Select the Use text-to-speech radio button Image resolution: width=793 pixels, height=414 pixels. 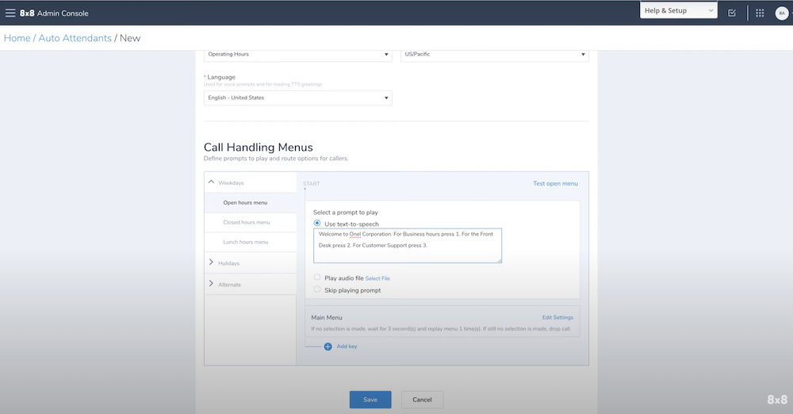[317, 223]
